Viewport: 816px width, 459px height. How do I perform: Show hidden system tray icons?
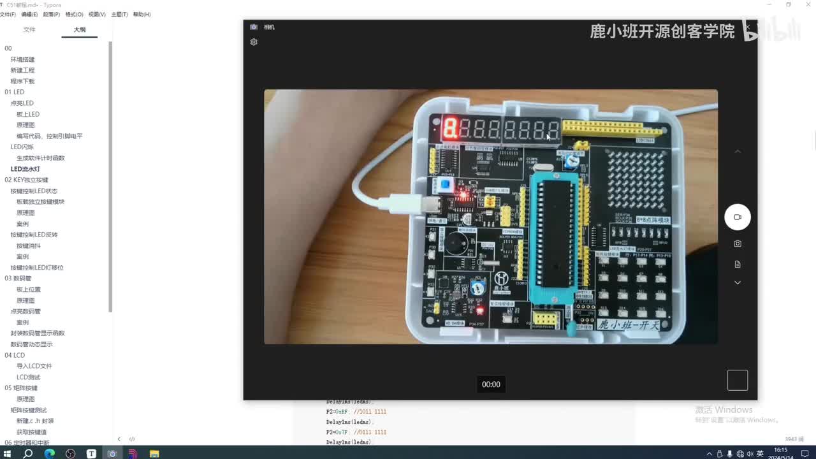(709, 454)
